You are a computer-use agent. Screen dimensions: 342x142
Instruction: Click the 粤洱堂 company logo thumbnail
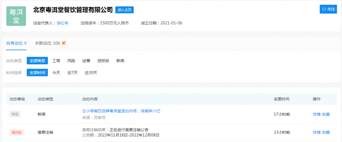click(x=16, y=16)
